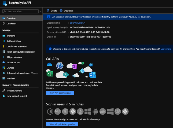
Task: Click the Quickstart lightning bolt icon
Action: point(4,23)
